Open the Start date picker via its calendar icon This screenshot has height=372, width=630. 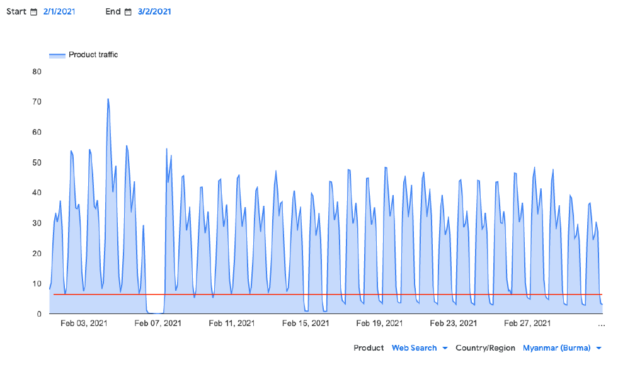pos(33,11)
